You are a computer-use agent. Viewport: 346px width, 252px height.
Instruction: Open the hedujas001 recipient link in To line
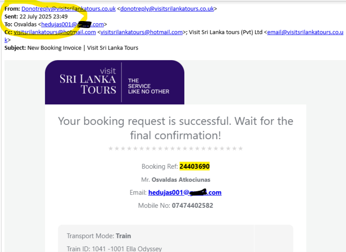72,24
